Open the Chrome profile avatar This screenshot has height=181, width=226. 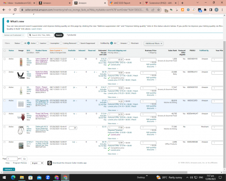pyautogui.click(x=217, y=10)
